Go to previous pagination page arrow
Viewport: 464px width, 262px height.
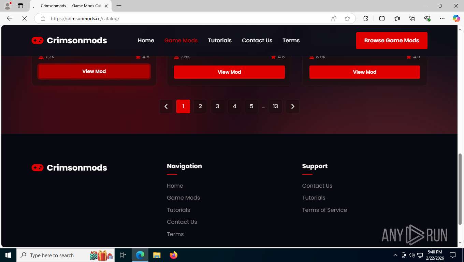pyautogui.click(x=166, y=106)
